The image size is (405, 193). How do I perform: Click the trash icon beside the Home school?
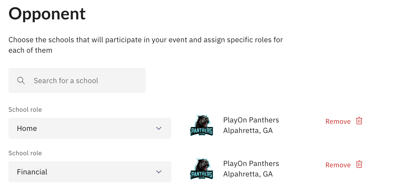(x=359, y=121)
